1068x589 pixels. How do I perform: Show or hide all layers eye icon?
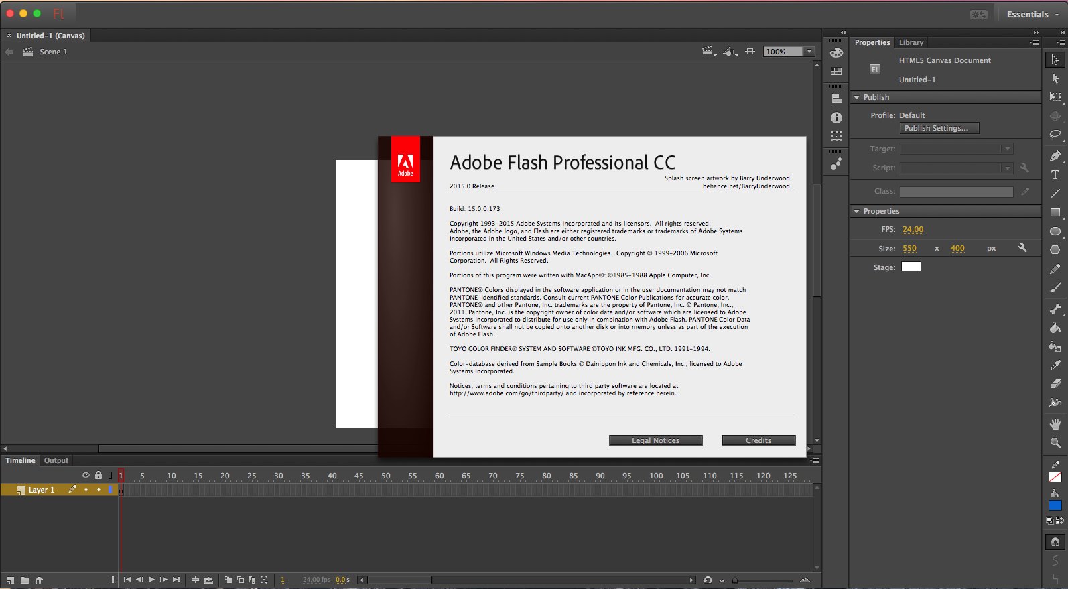pos(86,475)
